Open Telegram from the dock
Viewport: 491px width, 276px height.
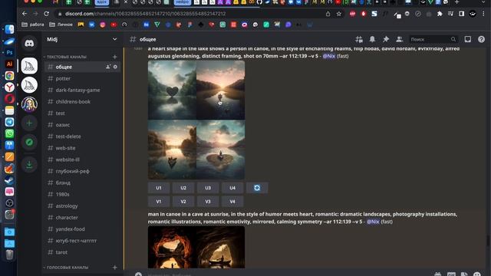pos(9,122)
